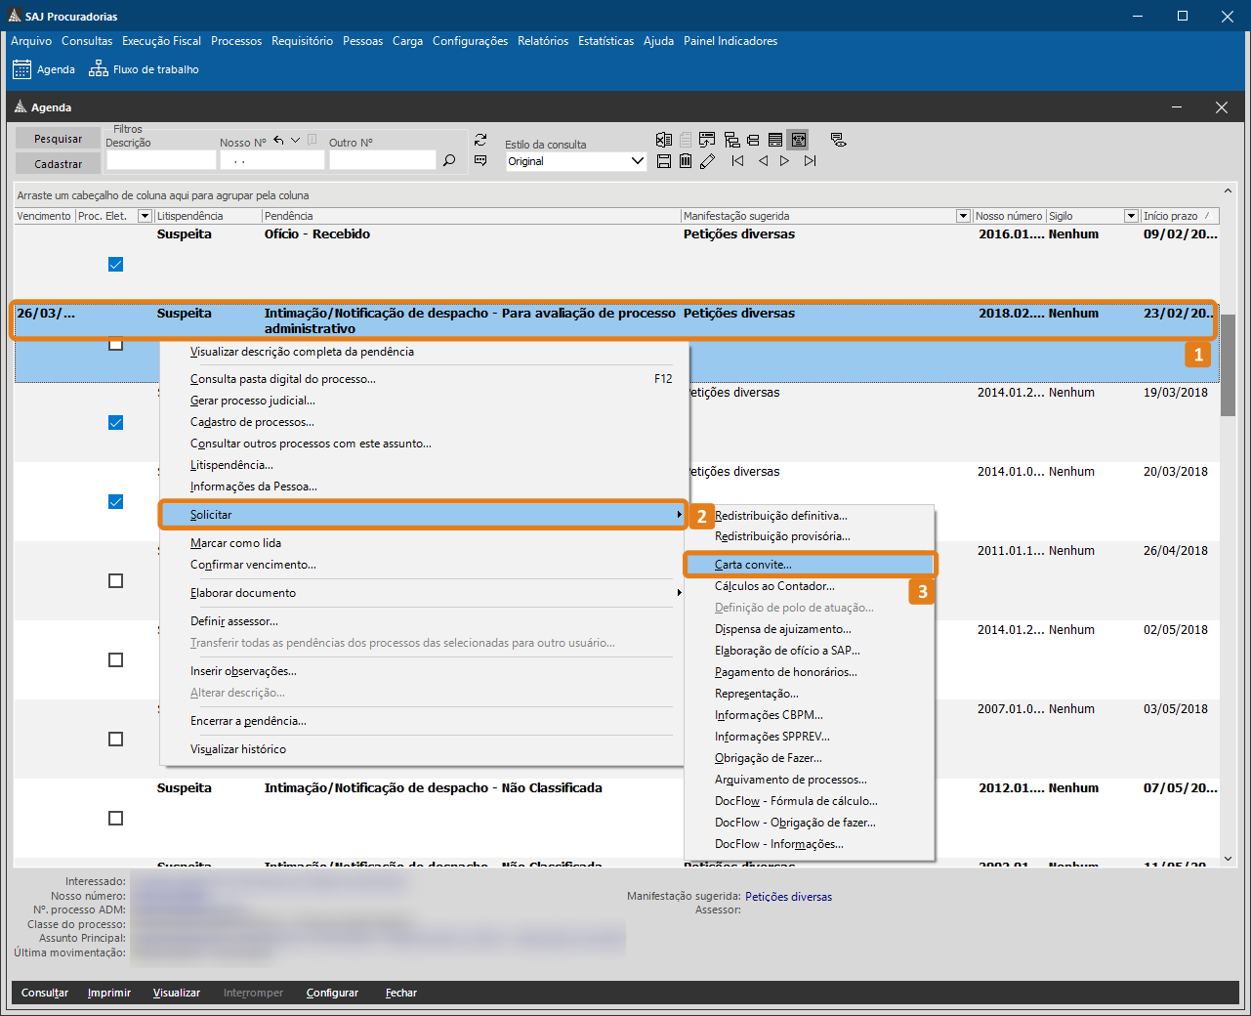Click the vertical scrollbar thumb of the list

(x=1228, y=365)
